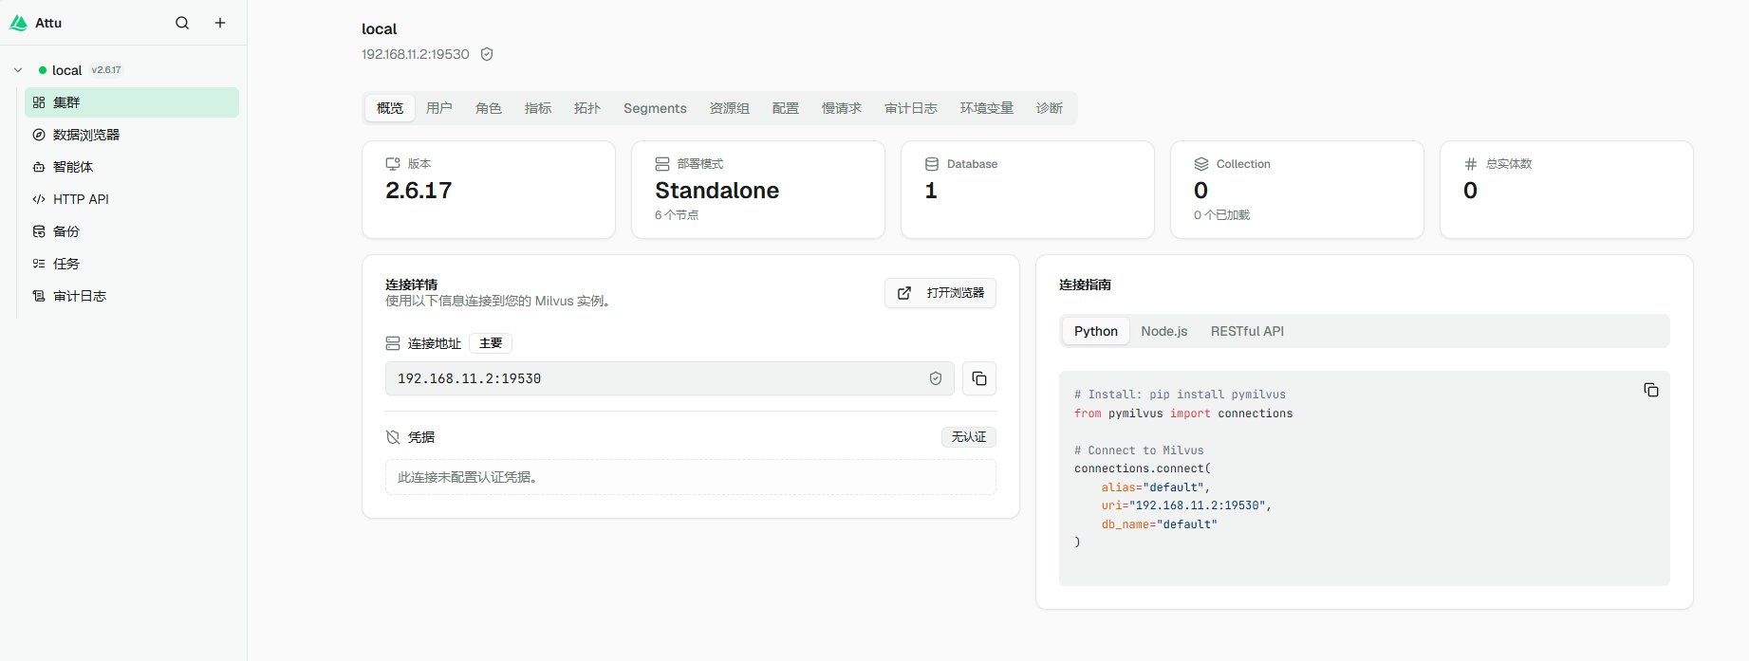Open 任务 in the sidebar

[x=132, y=264]
